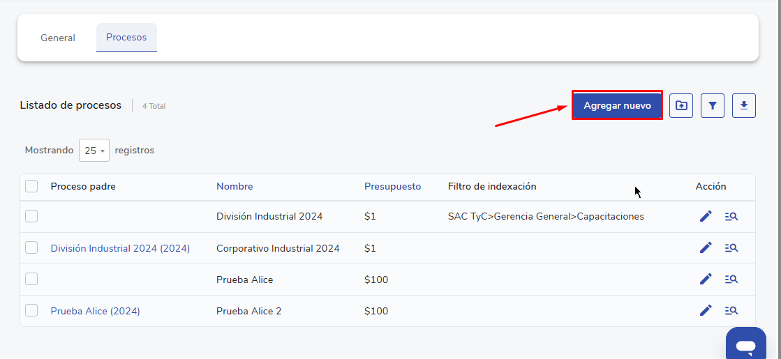Sort table by Presupuesto column header
781x359 pixels.
[x=392, y=186]
